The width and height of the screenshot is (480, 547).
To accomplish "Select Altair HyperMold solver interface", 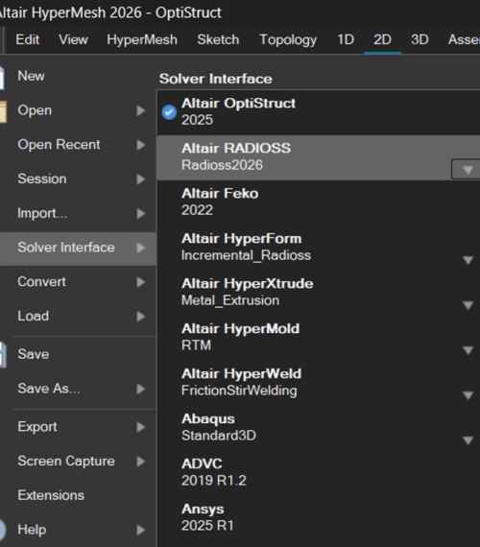I will (319, 338).
